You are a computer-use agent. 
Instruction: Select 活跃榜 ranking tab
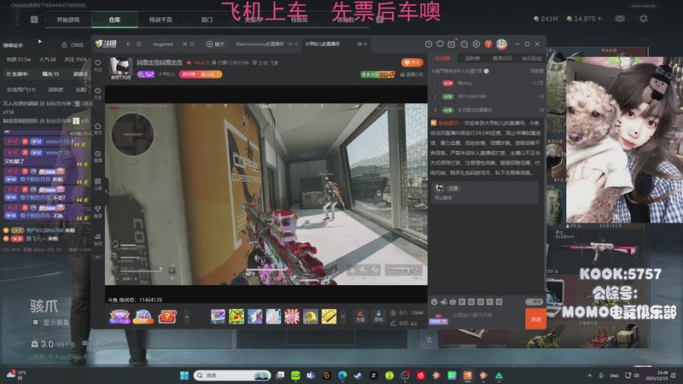click(472, 58)
